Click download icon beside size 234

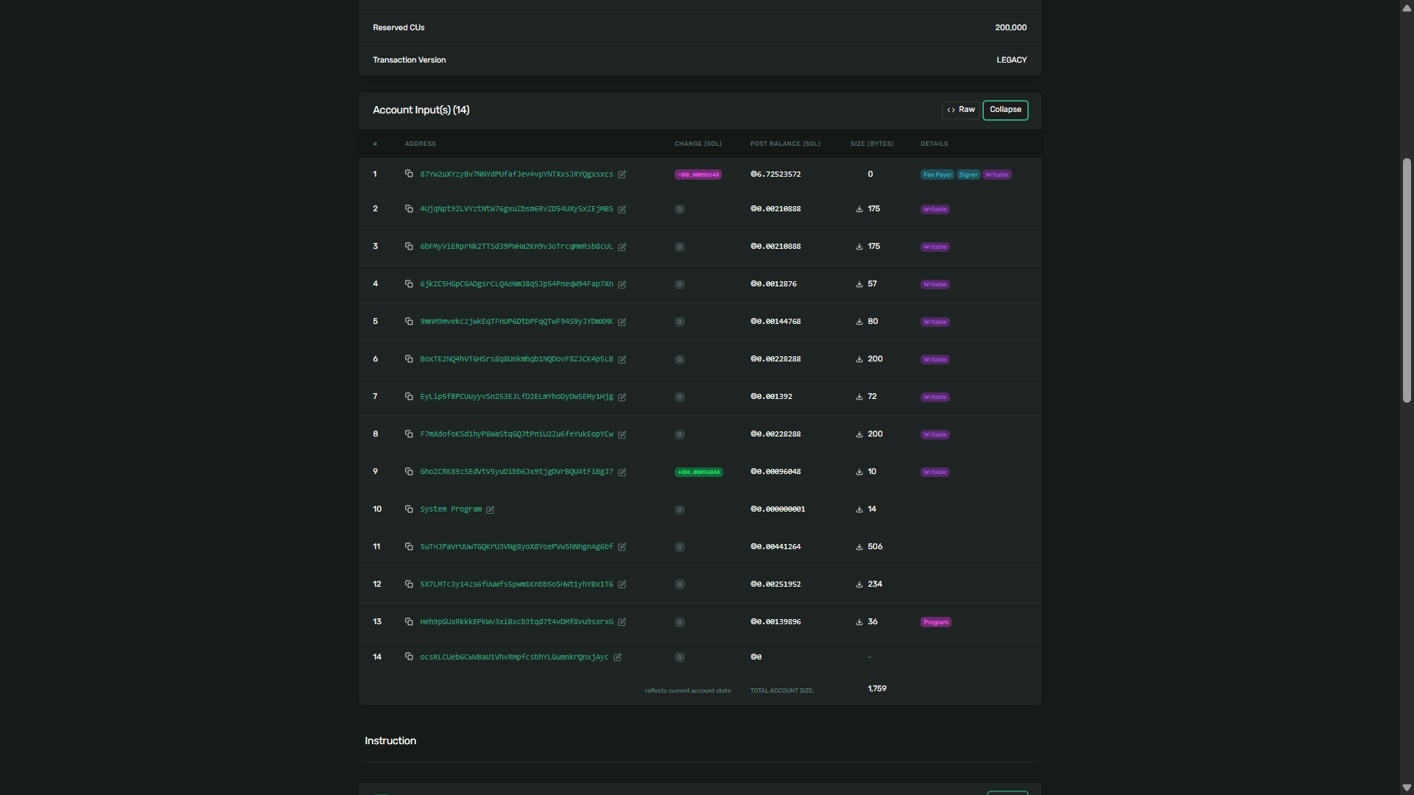point(859,584)
